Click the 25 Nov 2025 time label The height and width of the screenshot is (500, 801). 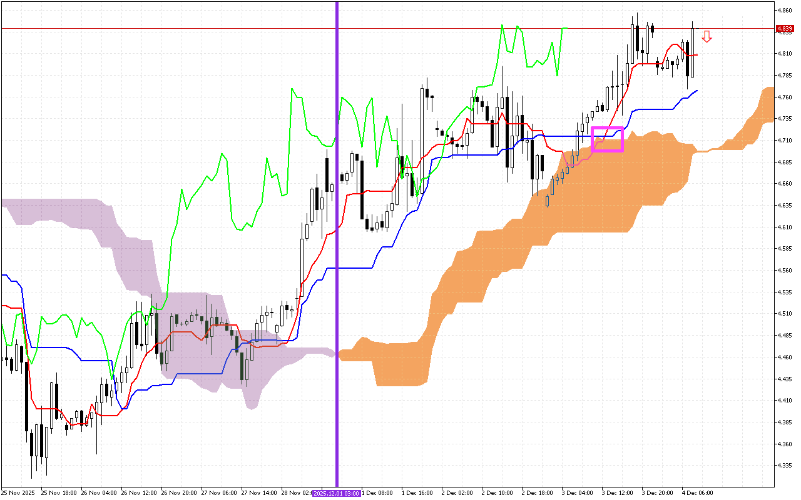18,493
